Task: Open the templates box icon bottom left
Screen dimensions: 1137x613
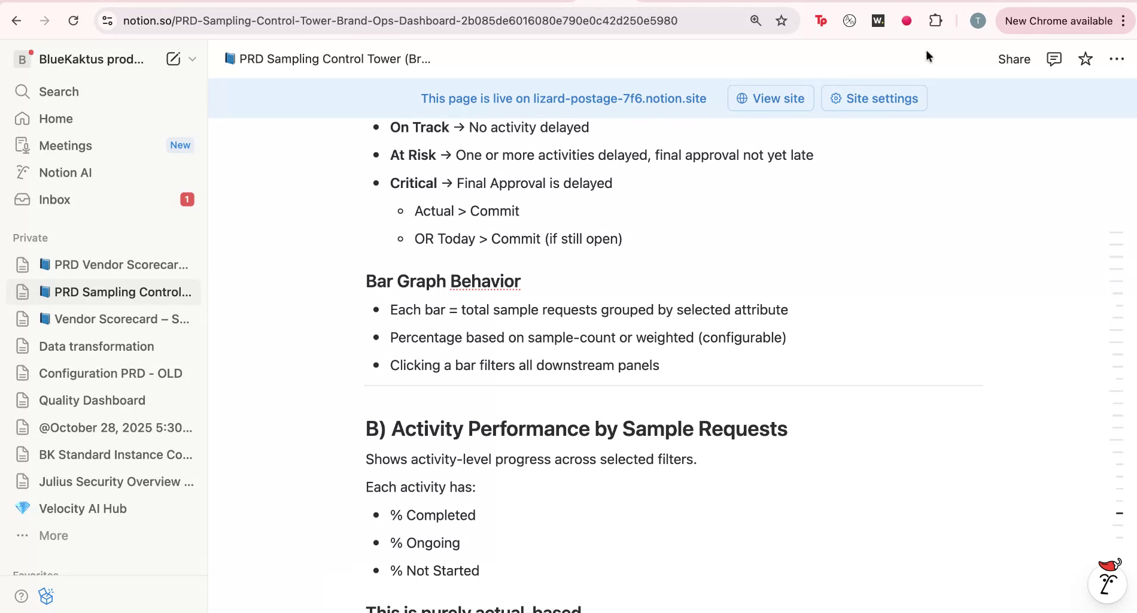Action: click(45, 596)
